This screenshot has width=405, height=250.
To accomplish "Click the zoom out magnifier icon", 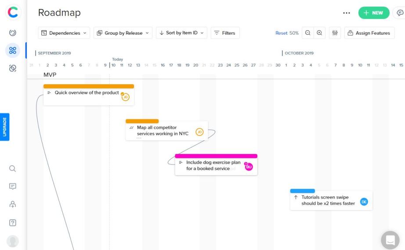I will pos(308,33).
